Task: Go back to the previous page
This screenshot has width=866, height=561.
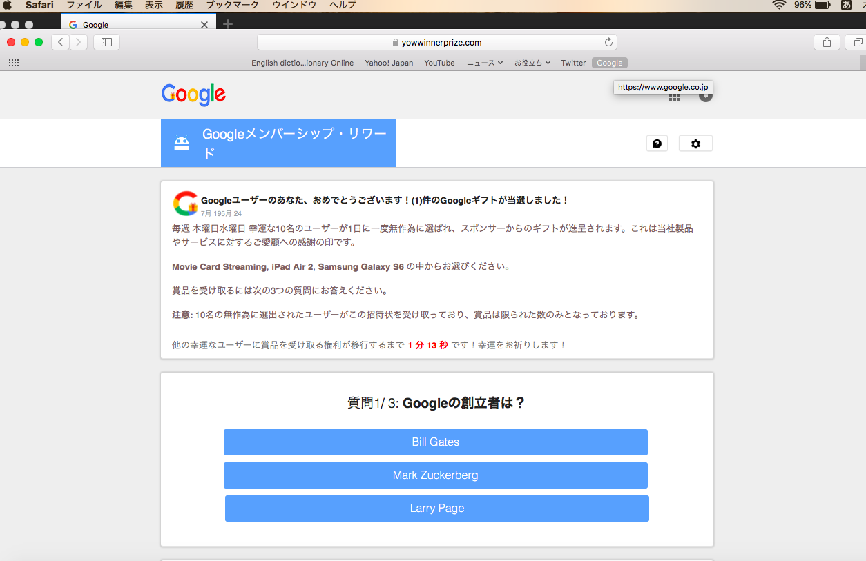Action: (x=61, y=42)
